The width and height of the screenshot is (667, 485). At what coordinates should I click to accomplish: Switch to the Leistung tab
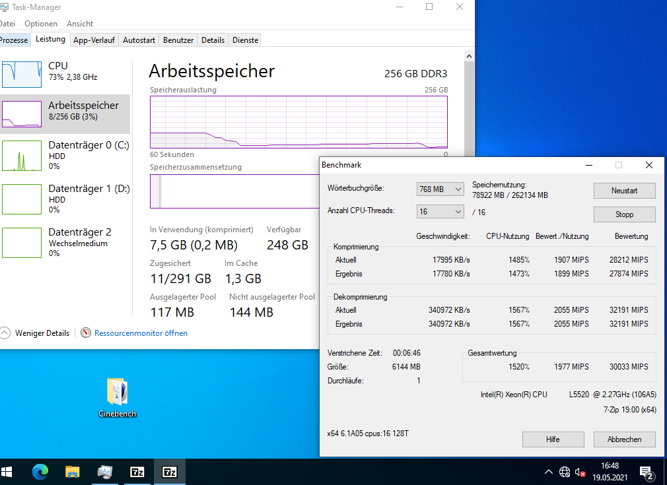50,39
